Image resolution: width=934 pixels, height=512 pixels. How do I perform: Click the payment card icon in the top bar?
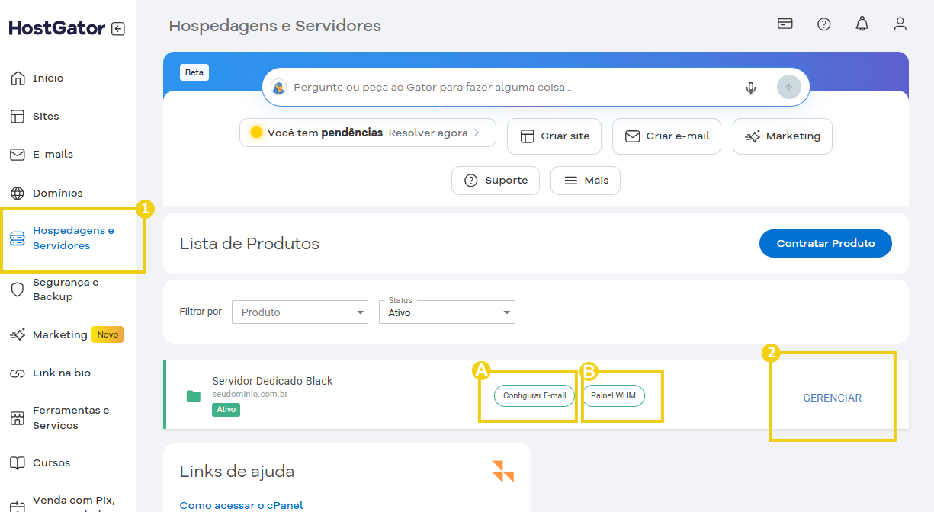tap(785, 24)
